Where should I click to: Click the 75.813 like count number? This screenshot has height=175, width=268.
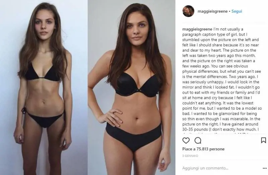click(x=202, y=149)
